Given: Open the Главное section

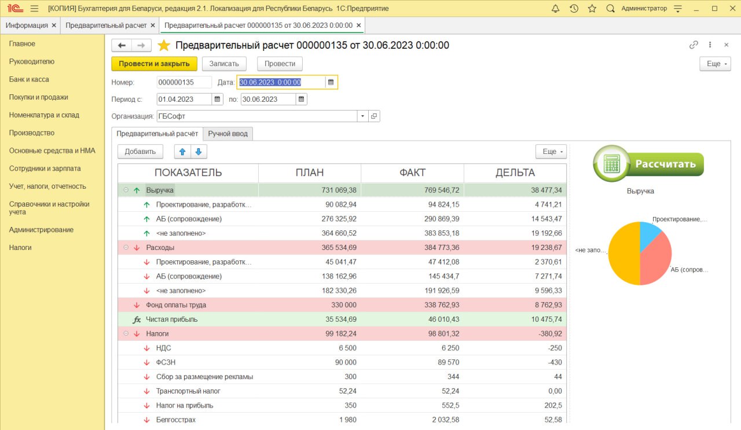Looking at the screenshot, I should pos(22,44).
